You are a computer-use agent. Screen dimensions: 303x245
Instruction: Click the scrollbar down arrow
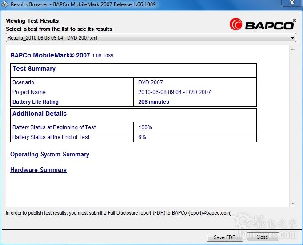click(293, 204)
